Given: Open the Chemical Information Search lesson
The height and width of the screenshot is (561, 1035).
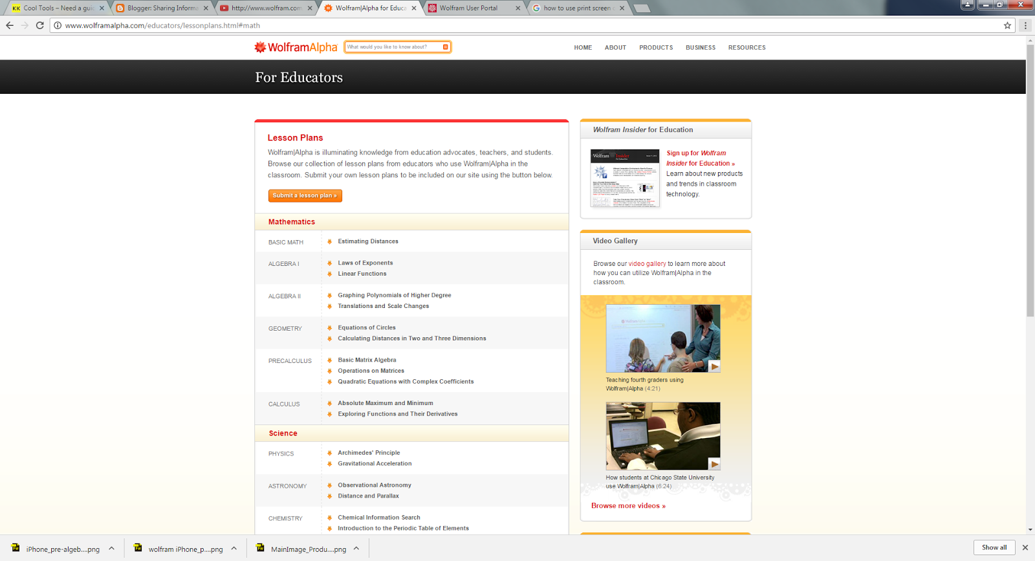Looking at the screenshot, I should (x=379, y=518).
